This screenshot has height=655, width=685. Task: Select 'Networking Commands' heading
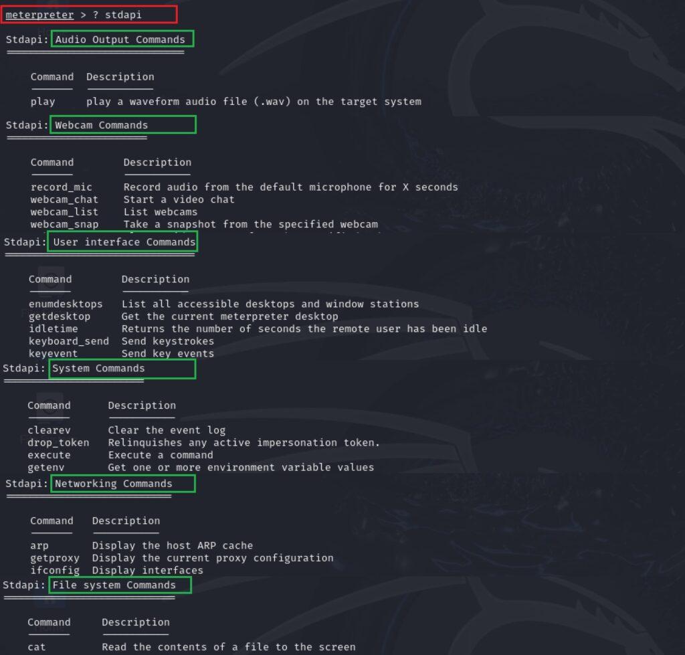point(114,484)
